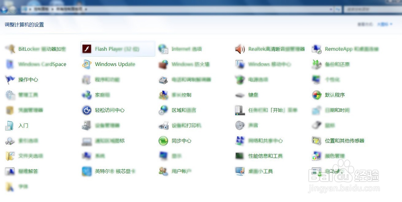Screen dimensions: 402x202
Task: Open the Internet 选项 globe icon
Action: pos(163,48)
